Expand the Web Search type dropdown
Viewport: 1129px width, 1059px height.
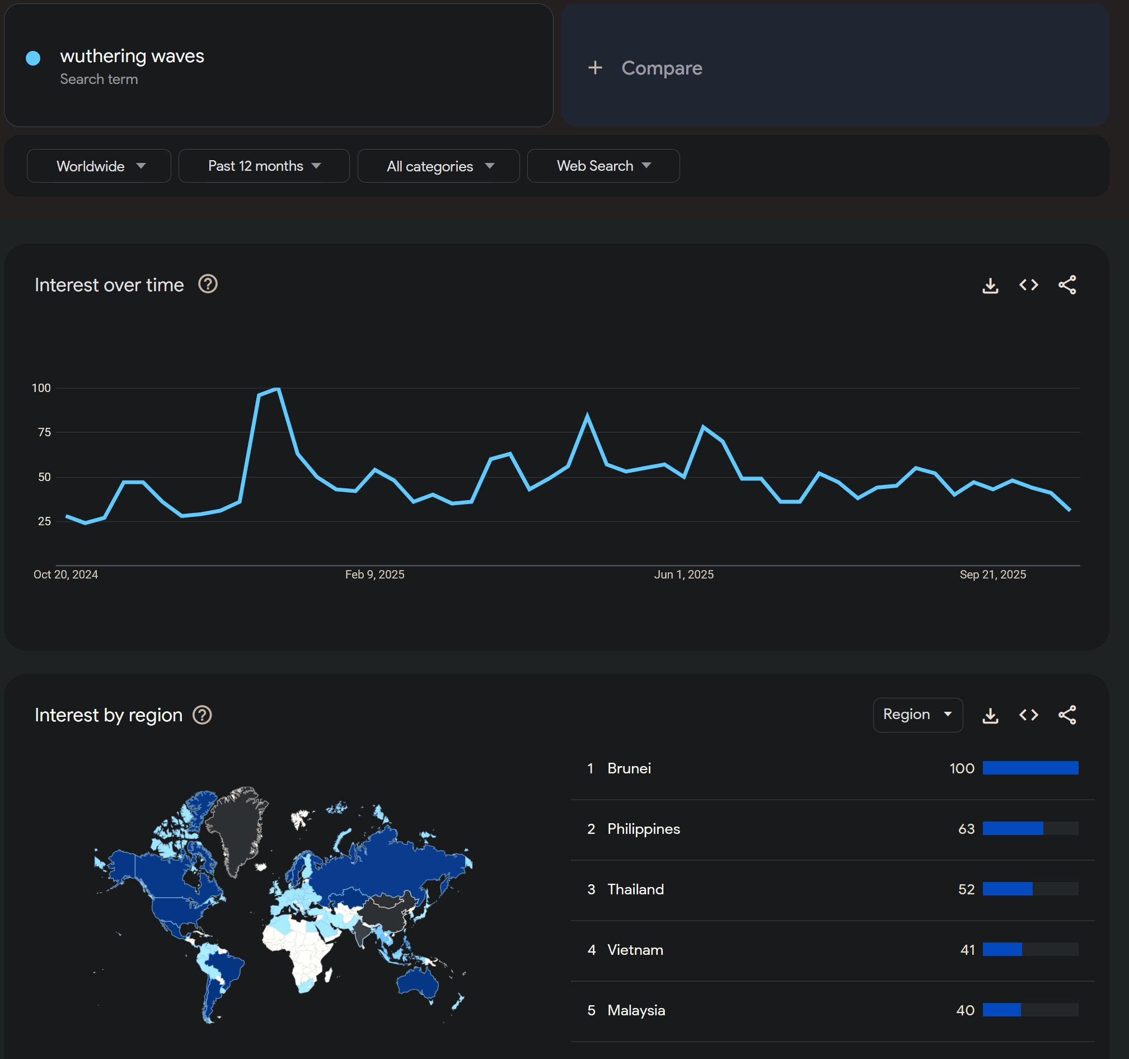[603, 166]
